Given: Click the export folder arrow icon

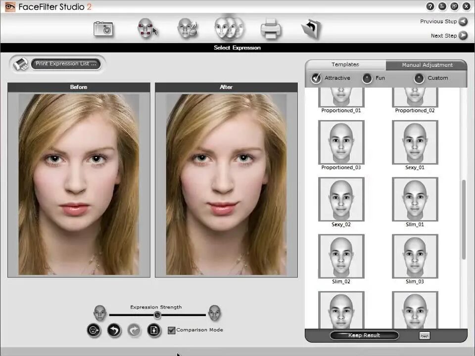Looking at the screenshot, I should [x=311, y=29].
